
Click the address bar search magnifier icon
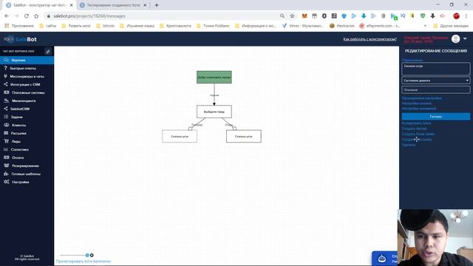click(x=282, y=16)
